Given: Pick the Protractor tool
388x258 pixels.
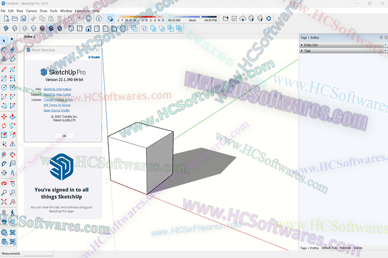Looking at the screenshot, I should pos(4,164).
